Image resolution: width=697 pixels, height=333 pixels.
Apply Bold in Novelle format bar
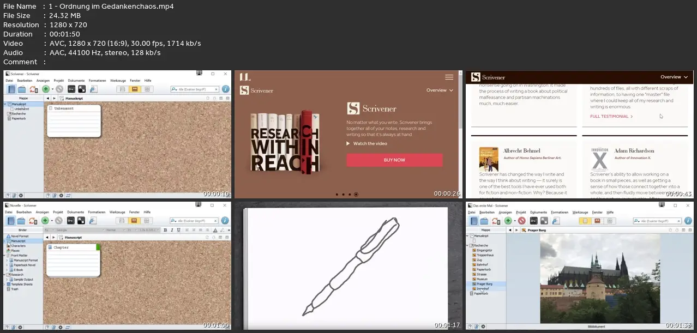pos(165,230)
